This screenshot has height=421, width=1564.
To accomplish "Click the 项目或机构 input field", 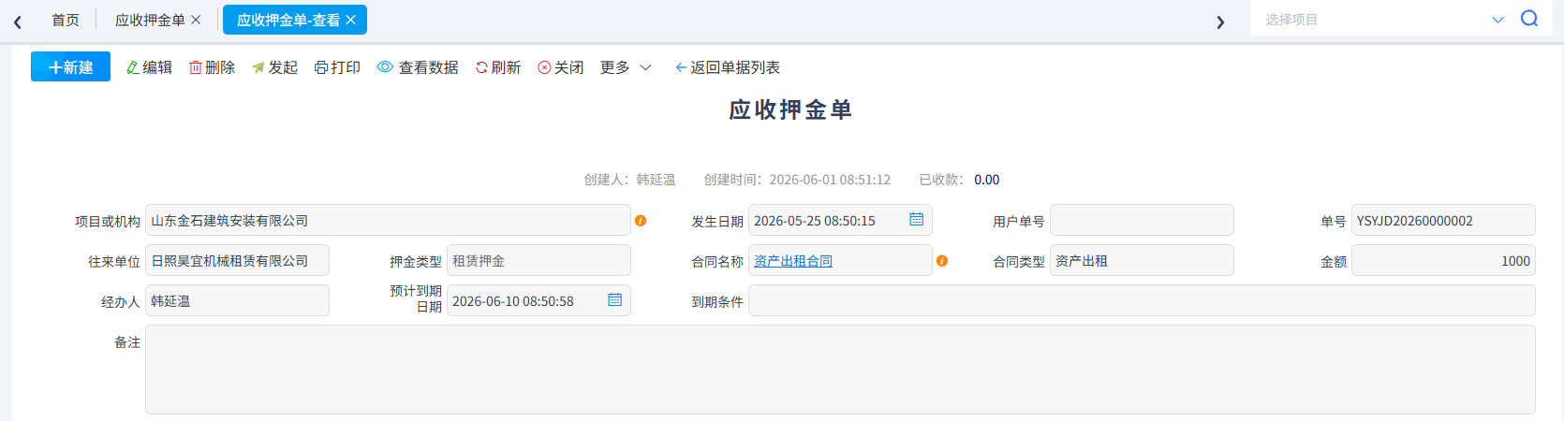I will (x=388, y=221).
